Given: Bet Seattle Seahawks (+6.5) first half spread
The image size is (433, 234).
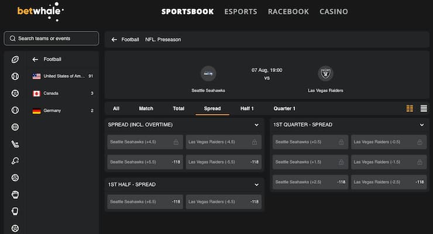Looking at the screenshot, I should (x=145, y=202).
